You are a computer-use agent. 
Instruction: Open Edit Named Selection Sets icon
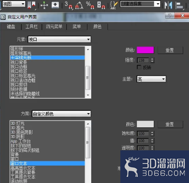click(114, 5)
